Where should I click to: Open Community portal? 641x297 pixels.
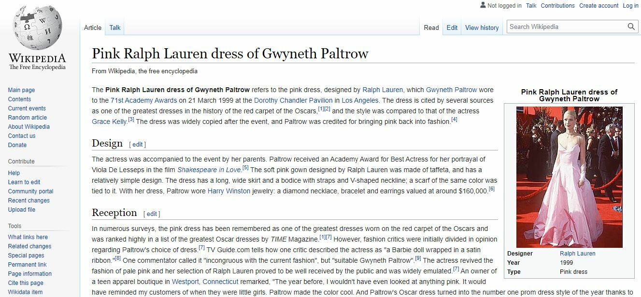31,191
